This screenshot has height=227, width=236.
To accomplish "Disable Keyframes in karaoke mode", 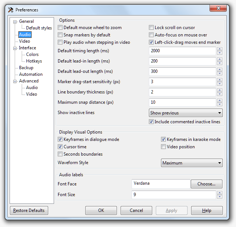I will [164, 139].
